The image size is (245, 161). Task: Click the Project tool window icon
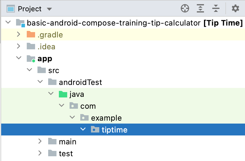coord(11,9)
